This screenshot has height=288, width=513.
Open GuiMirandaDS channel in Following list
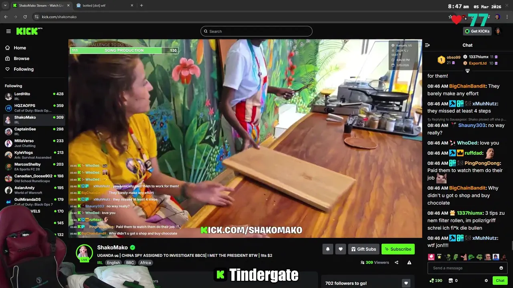tap(34, 202)
